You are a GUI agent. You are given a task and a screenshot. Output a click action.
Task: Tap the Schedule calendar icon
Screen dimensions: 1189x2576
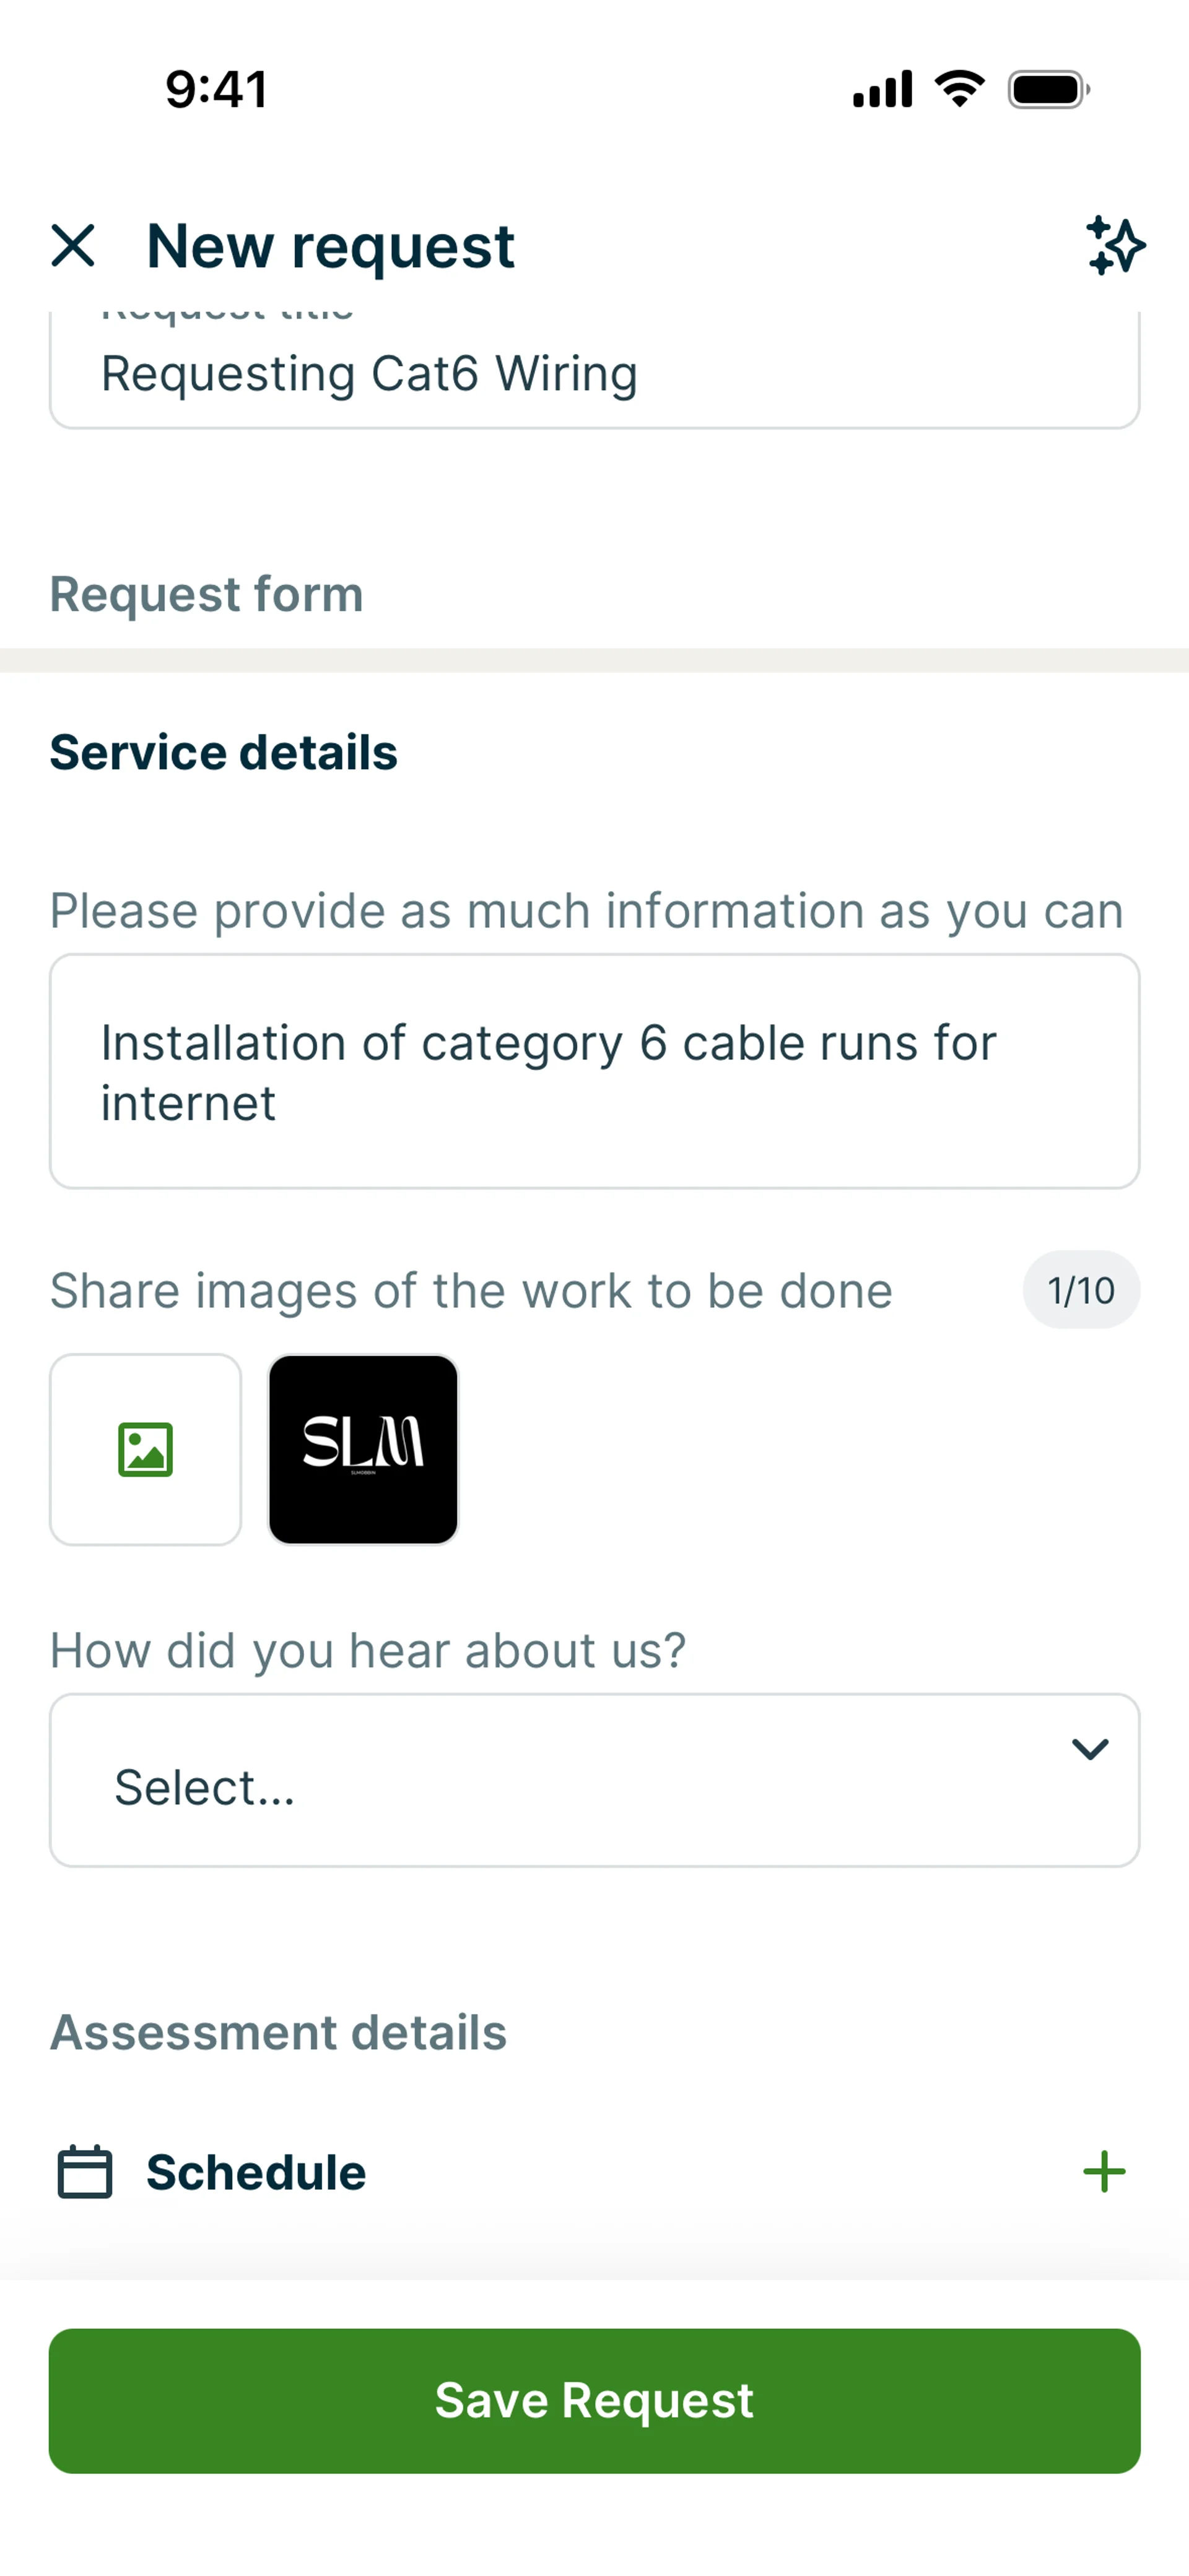point(85,2172)
